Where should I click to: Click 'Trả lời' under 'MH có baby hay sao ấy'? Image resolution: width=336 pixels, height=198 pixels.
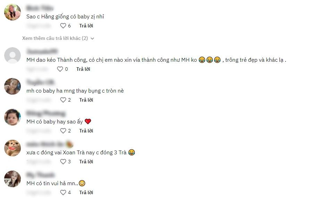86,131
